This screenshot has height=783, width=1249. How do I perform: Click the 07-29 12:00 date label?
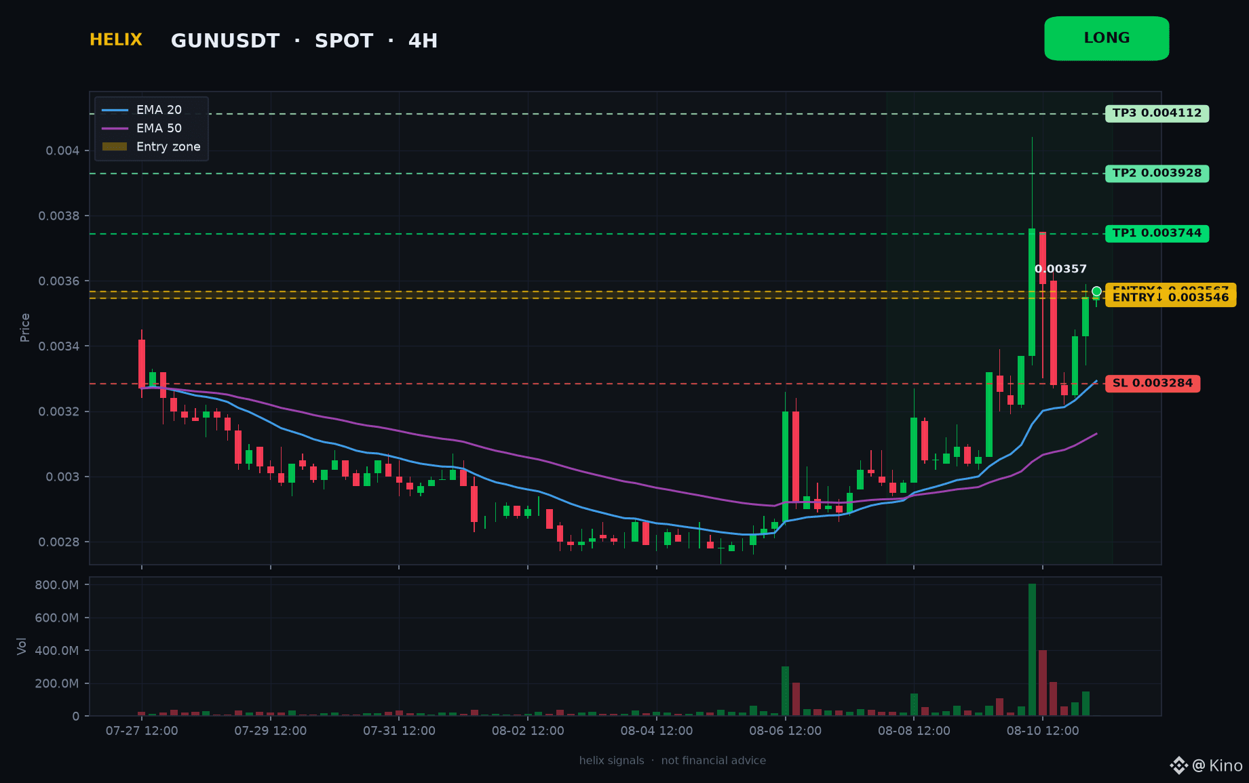tap(271, 731)
